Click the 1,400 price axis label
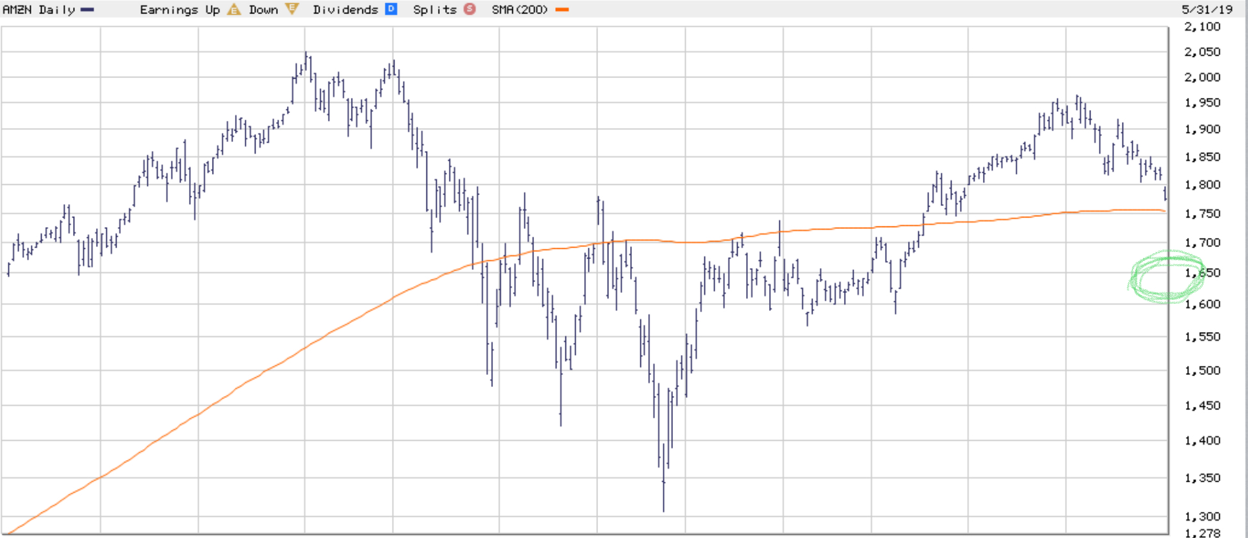Image resolution: width=1248 pixels, height=538 pixels. click(1203, 441)
